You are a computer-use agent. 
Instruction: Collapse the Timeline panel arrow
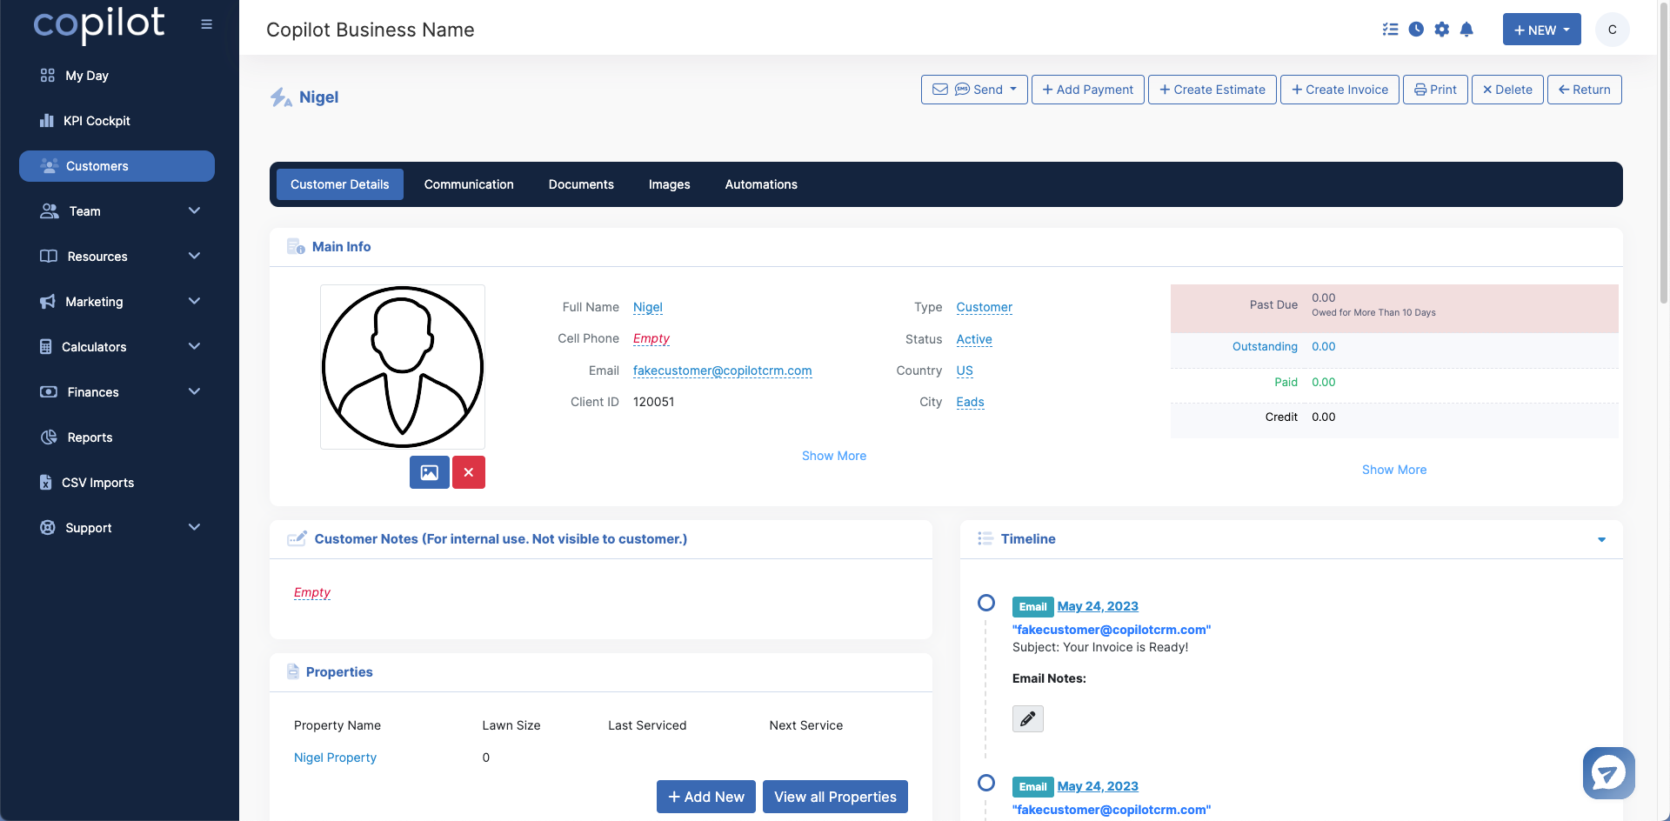(x=1601, y=540)
